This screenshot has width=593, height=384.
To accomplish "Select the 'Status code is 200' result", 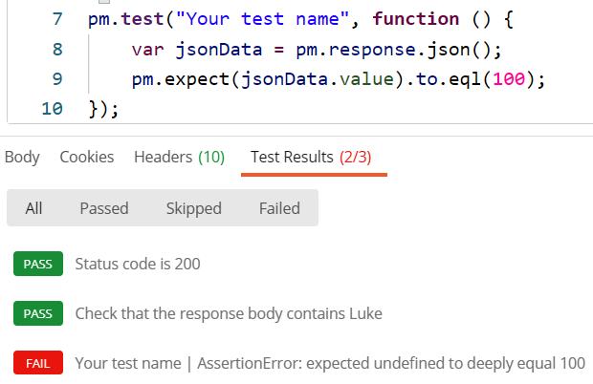I will click(138, 265).
